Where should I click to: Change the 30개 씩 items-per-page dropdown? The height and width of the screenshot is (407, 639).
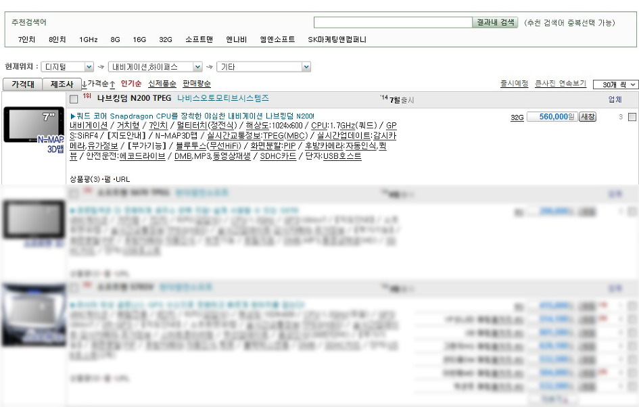[615, 85]
